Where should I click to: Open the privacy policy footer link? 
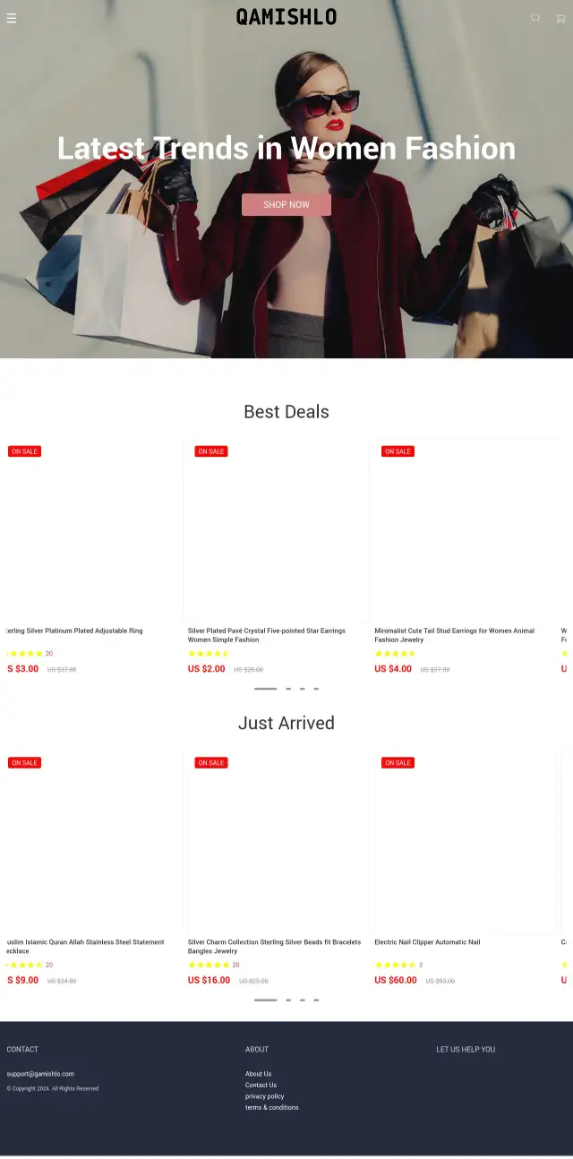coord(265,1096)
